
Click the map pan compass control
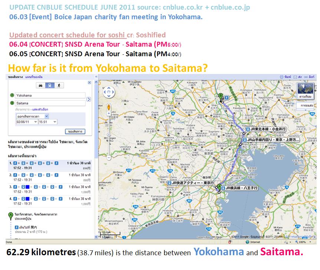[109, 92]
